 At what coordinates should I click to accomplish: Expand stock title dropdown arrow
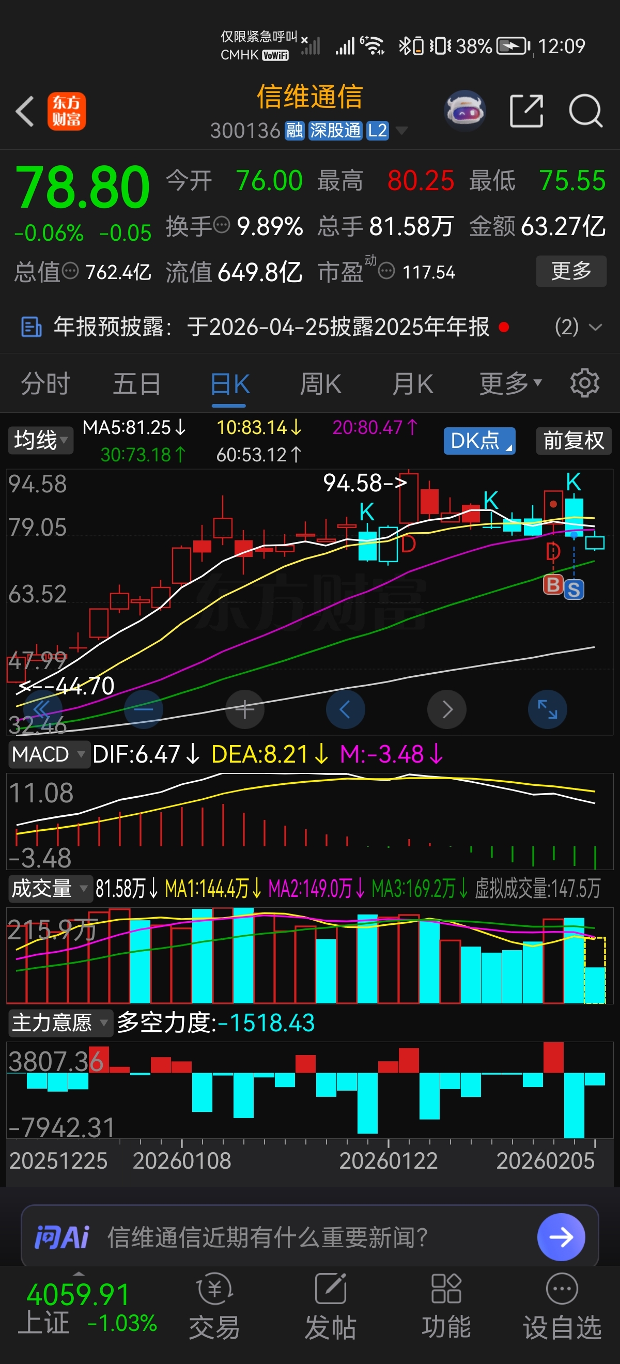pyautogui.click(x=402, y=130)
